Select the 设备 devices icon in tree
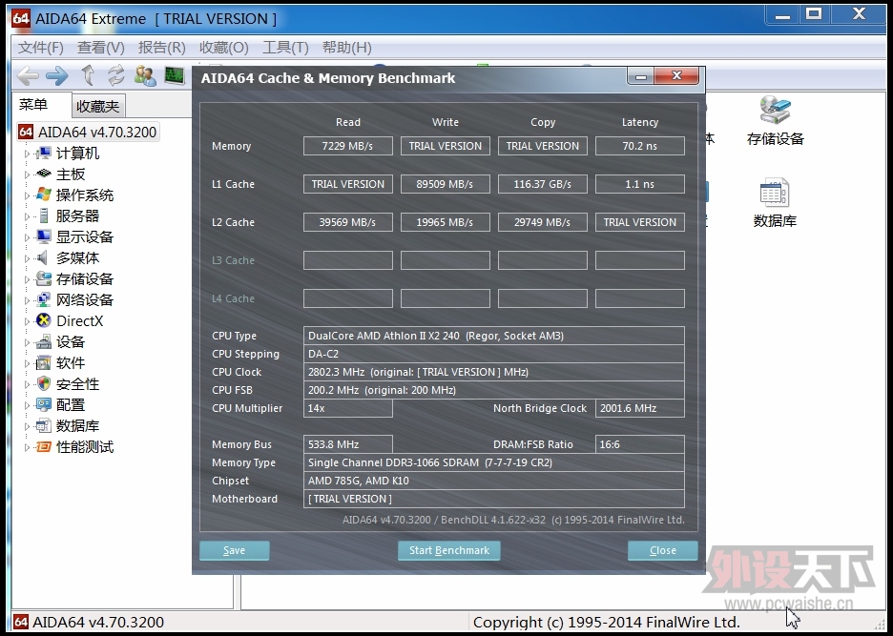The height and width of the screenshot is (636, 893). (x=43, y=341)
